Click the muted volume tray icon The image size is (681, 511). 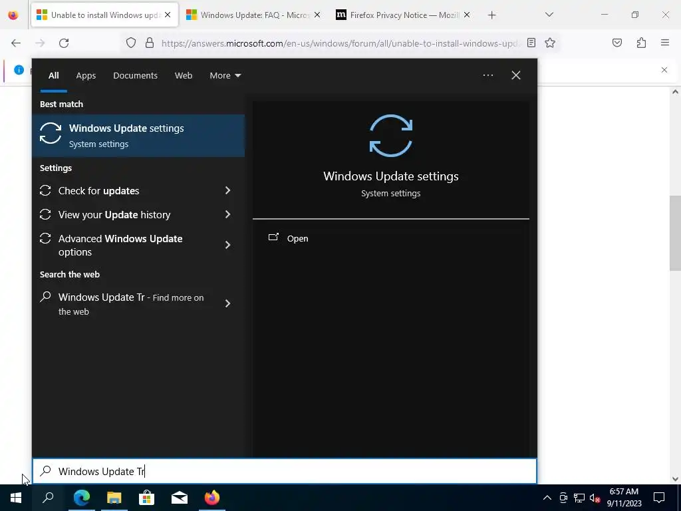[x=595, y=498]
